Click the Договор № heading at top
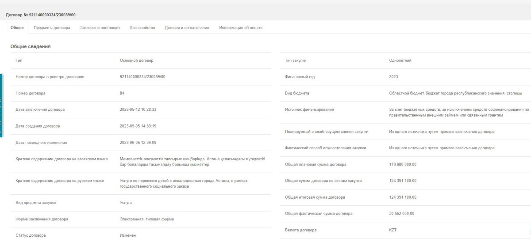The height and width of the screenshot is (242, 531). pyautogui.click(x=40, y=15)
